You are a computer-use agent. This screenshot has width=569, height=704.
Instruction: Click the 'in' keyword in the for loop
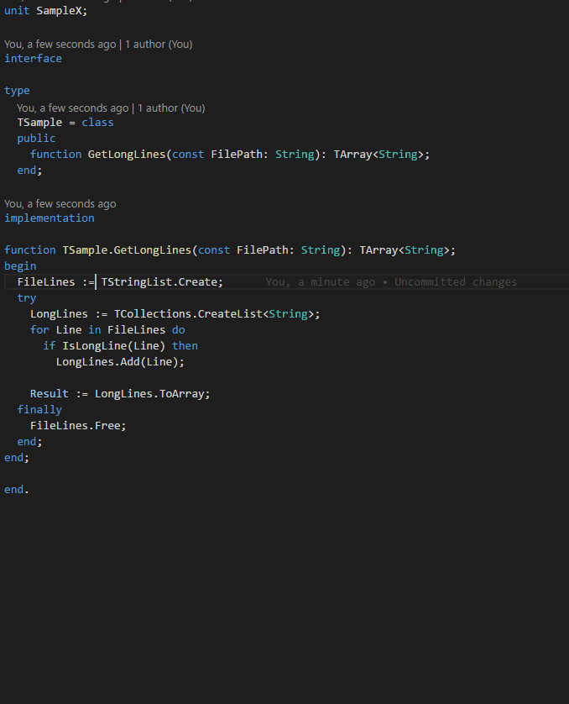(x=95, y=329)
